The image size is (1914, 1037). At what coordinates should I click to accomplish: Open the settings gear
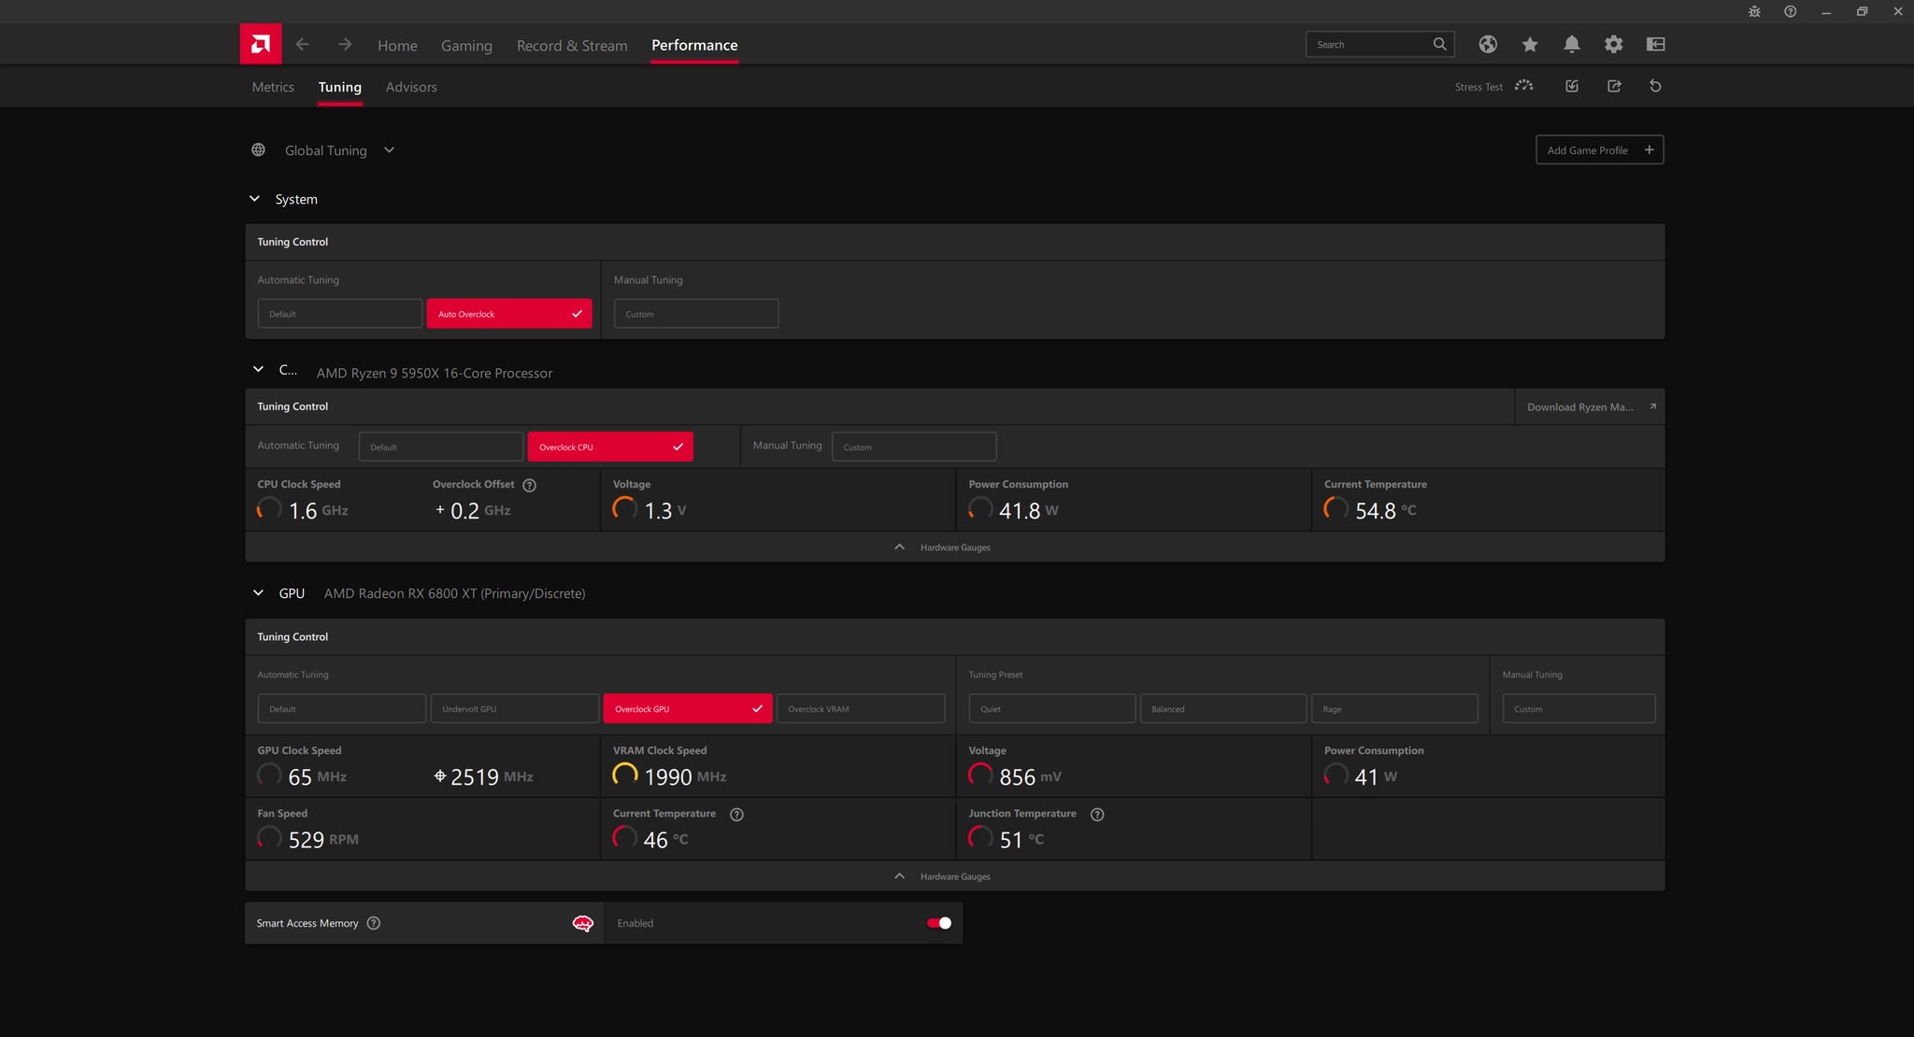coord(1613,44)
